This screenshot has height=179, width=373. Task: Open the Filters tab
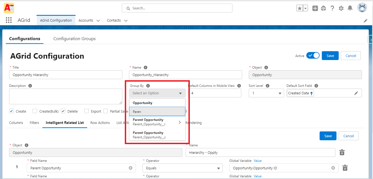point(34,123)
